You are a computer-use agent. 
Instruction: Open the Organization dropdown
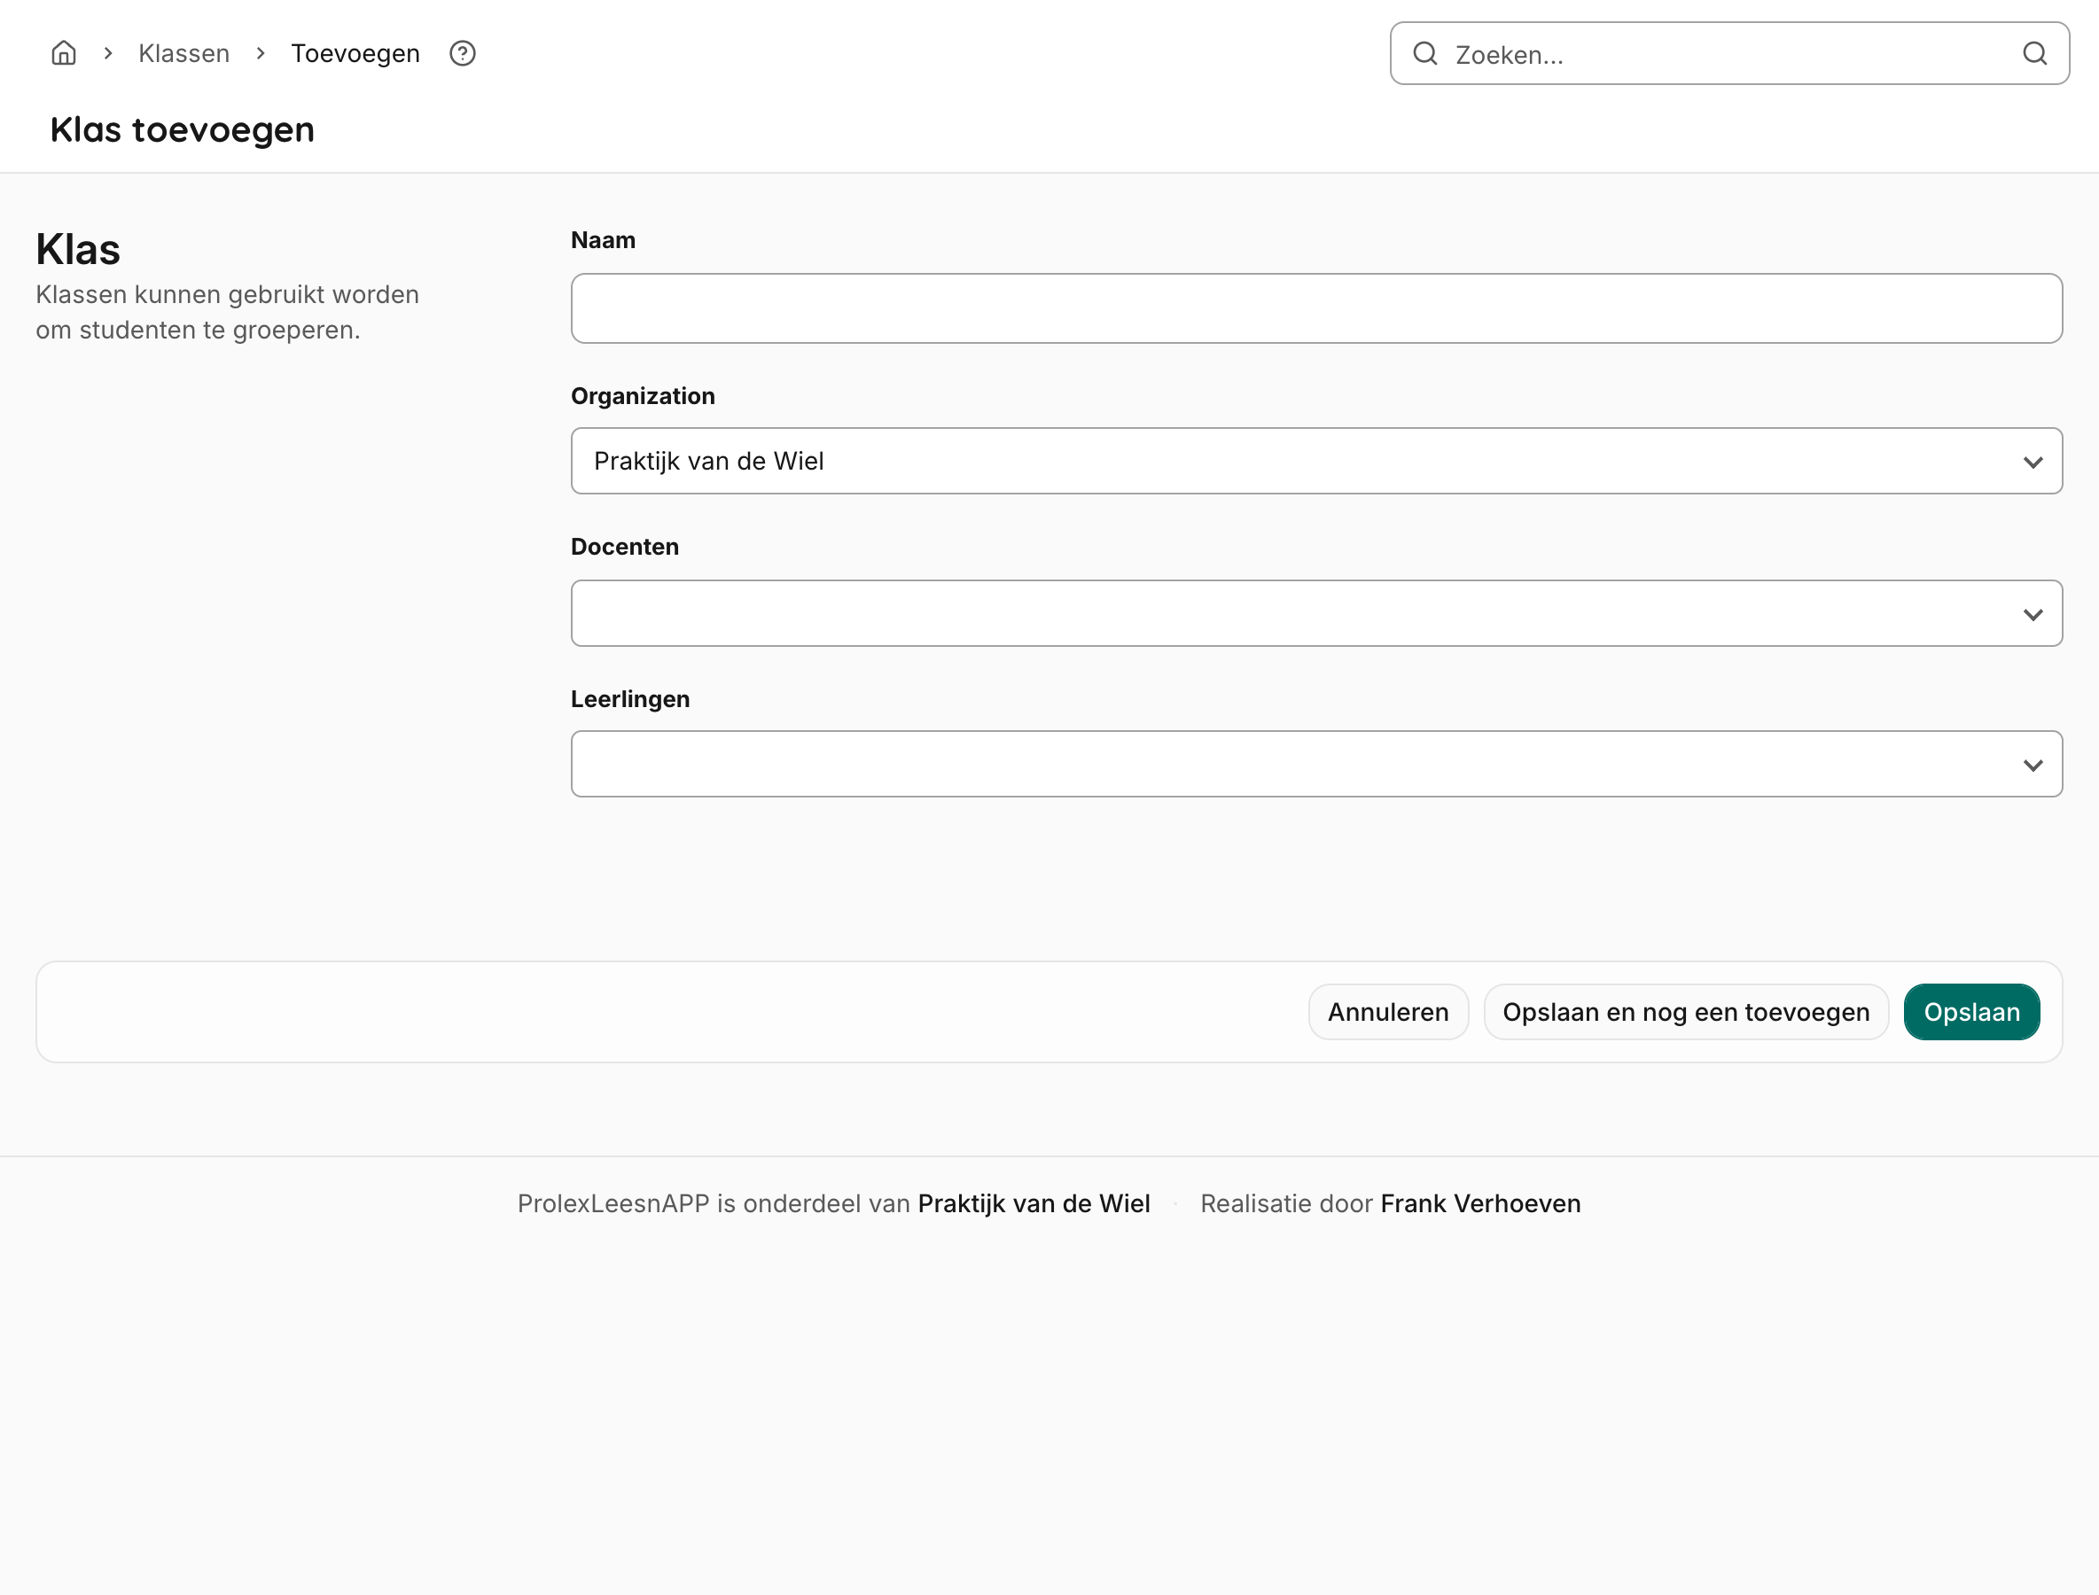pos(1316,461)
